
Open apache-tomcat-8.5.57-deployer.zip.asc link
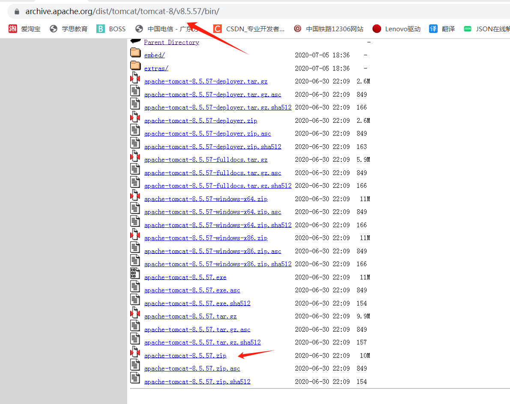(x=208, y=134)
